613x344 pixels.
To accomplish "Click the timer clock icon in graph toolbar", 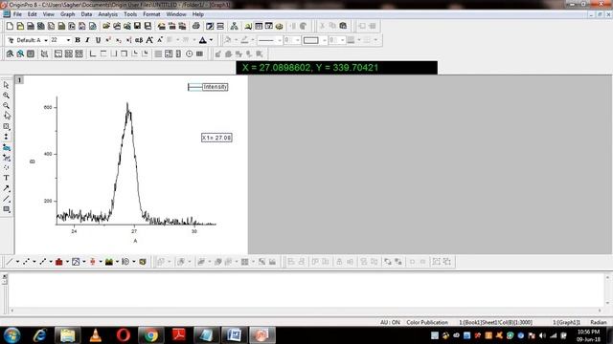I will coord(190,54).
